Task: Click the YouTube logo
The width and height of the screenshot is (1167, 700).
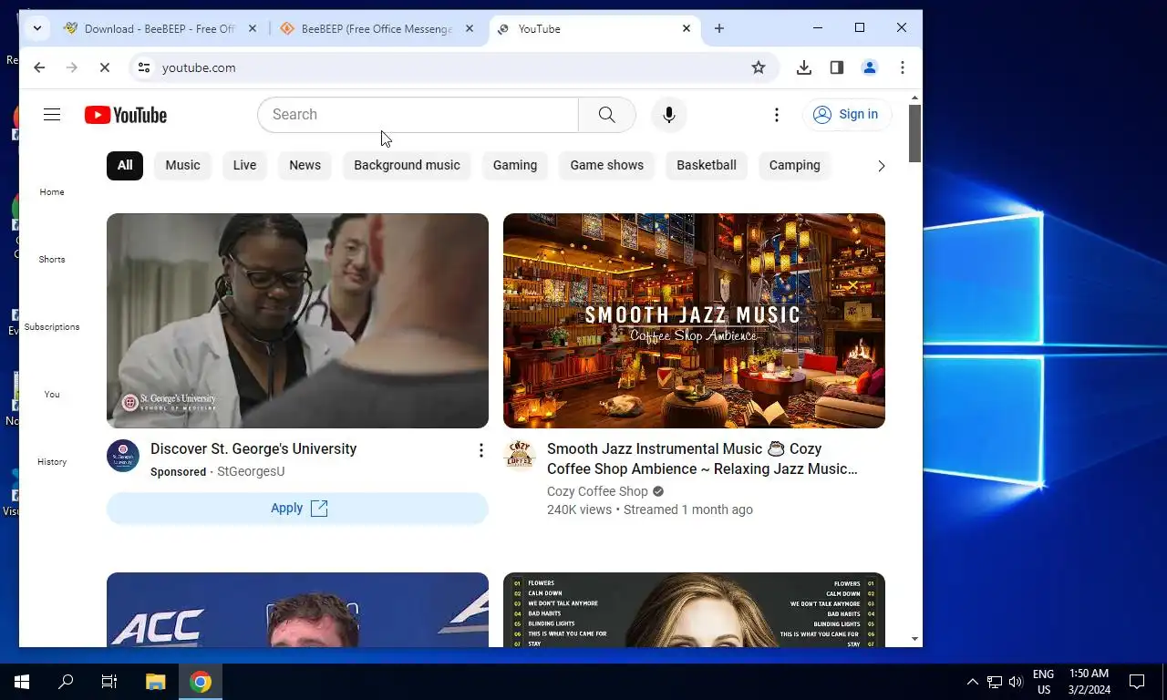Action: [126, 115]
